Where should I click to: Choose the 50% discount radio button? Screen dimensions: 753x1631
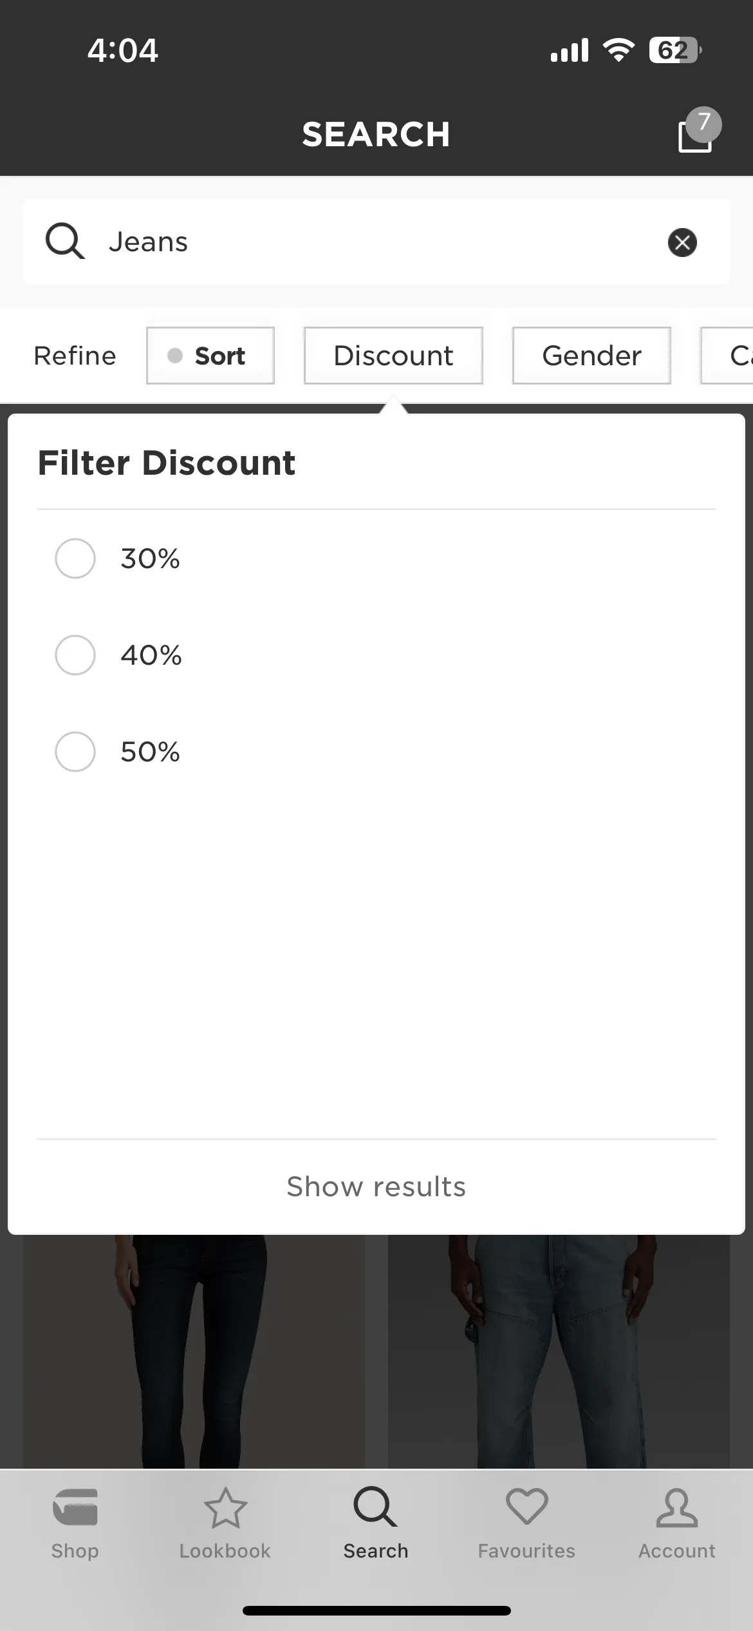pos(75,752)
